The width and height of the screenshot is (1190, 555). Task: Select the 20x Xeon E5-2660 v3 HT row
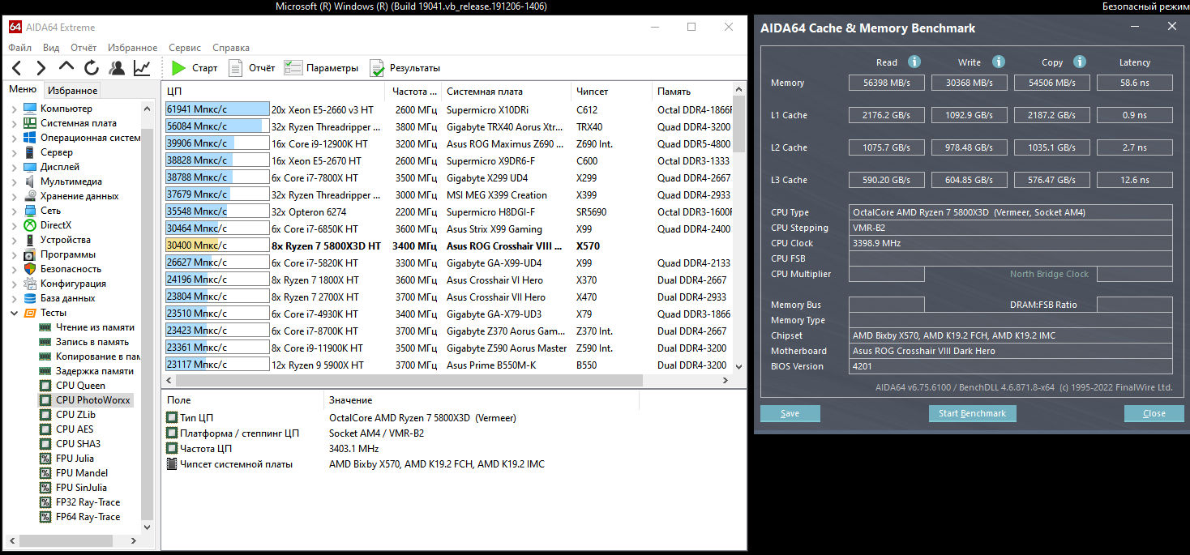coord(447,109)
